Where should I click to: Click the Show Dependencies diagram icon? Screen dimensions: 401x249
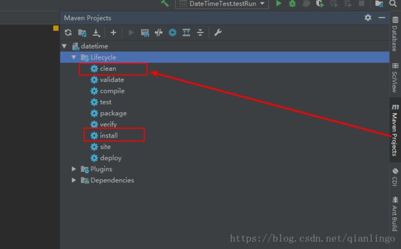click(186, 33)
